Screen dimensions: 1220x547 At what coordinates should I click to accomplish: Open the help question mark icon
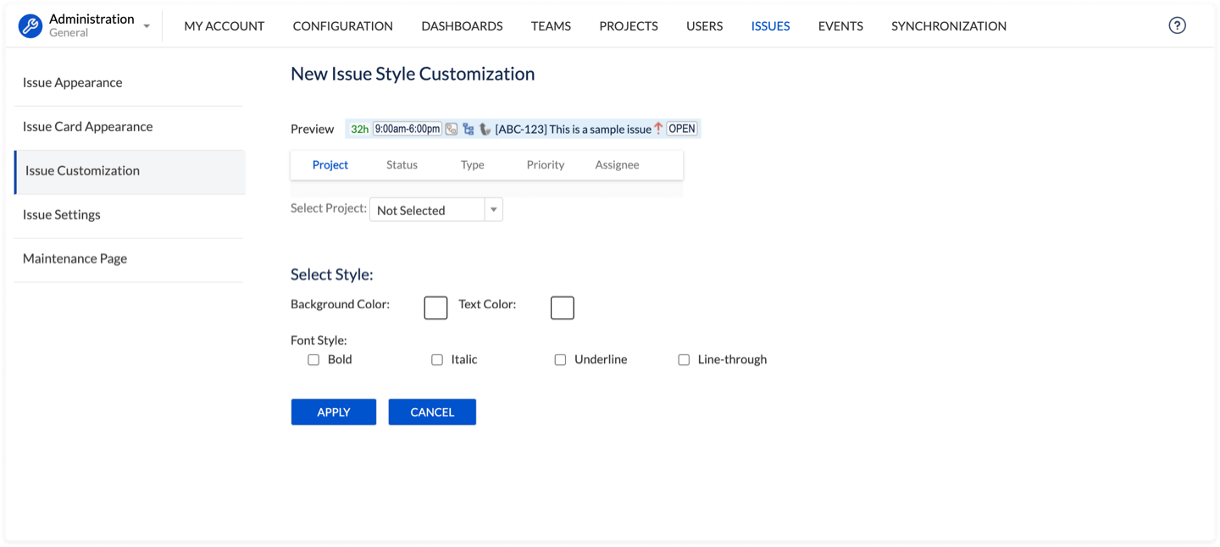[1177, 25]
